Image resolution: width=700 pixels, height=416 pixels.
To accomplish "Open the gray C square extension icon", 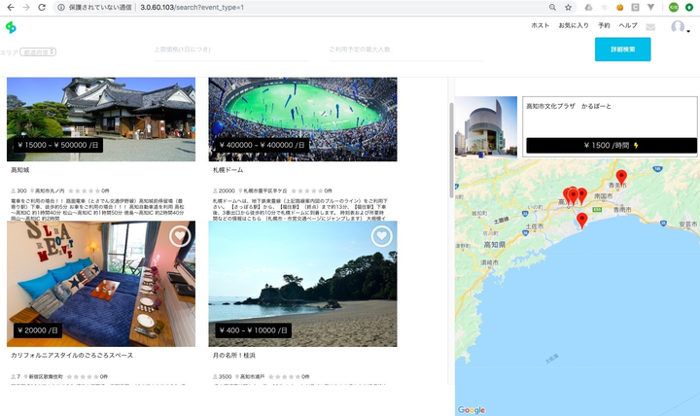I will click(635, 7).
